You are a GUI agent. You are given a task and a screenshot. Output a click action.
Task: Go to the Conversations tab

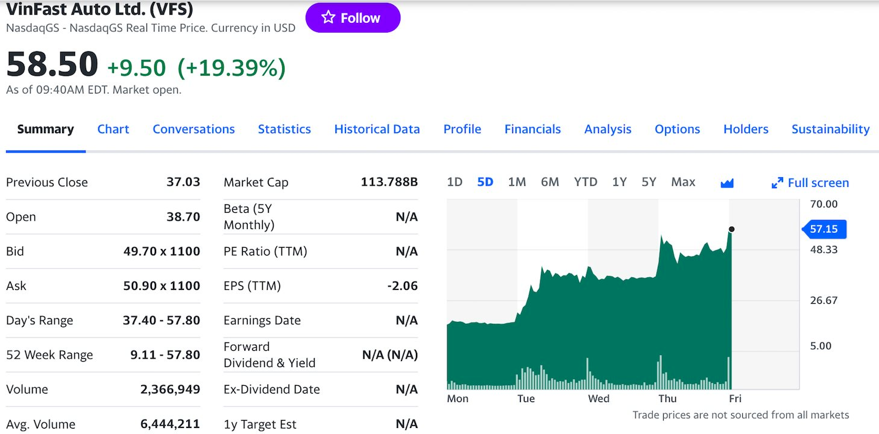pyautogui.click(x=194, y=129)
